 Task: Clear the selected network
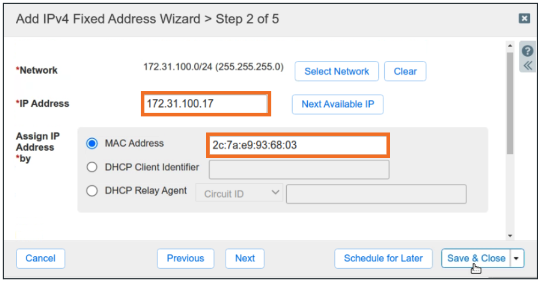[405, 72]
